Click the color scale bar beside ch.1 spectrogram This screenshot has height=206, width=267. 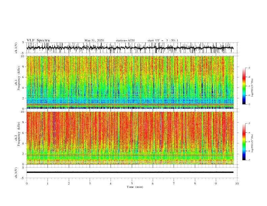click(244, 86)
